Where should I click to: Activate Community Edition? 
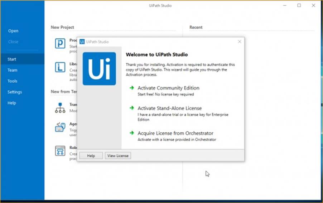pos(168,88)
